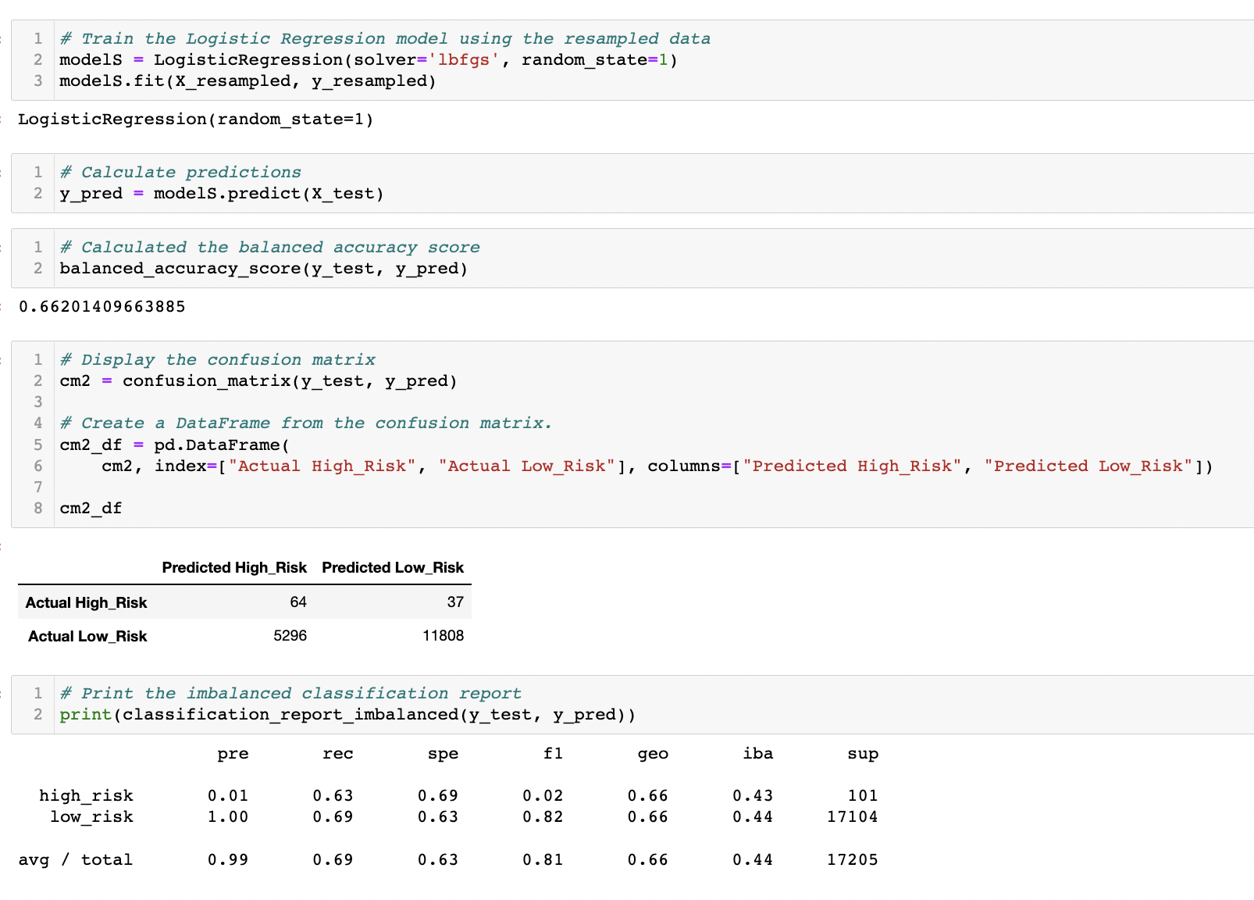Click the high_risk precision value 0.01

point(228,796)
